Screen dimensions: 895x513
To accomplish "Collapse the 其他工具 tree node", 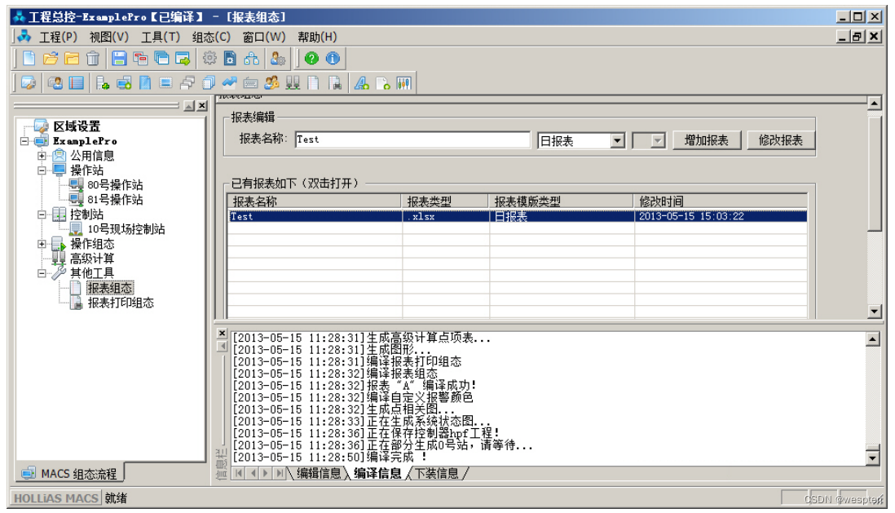I will [42, 273].
